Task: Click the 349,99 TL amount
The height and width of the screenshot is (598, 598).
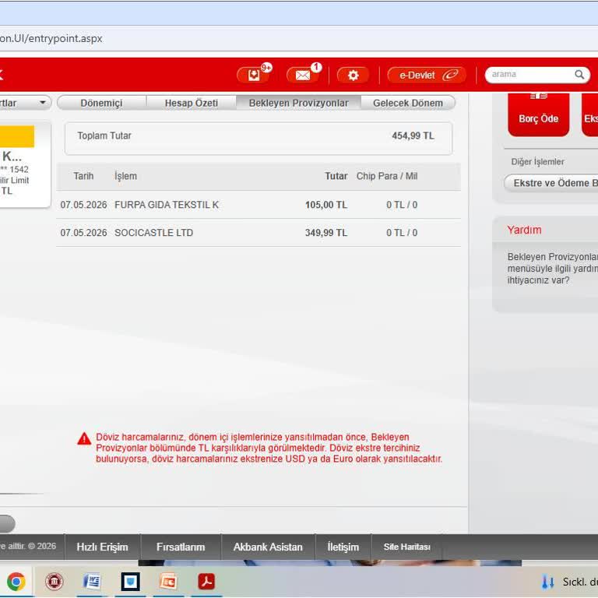Action: [x=326, y=233]
